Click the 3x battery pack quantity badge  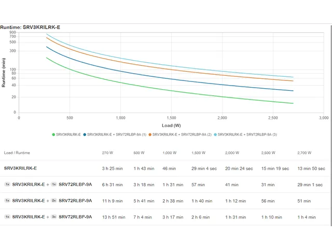[x=54, y=217]
